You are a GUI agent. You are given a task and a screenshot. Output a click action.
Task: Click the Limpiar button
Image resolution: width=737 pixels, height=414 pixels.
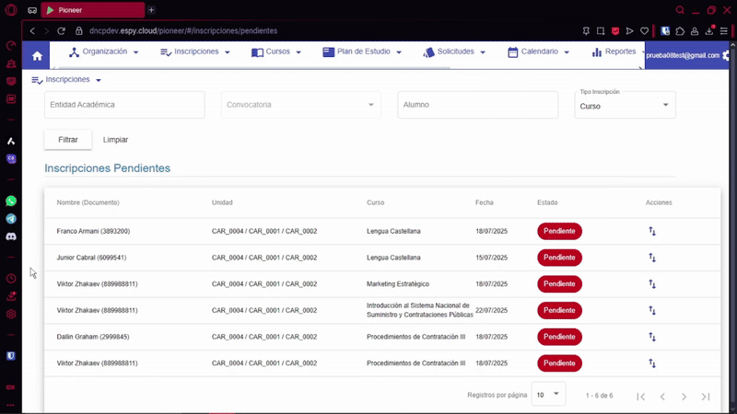(x=115, y=140)
